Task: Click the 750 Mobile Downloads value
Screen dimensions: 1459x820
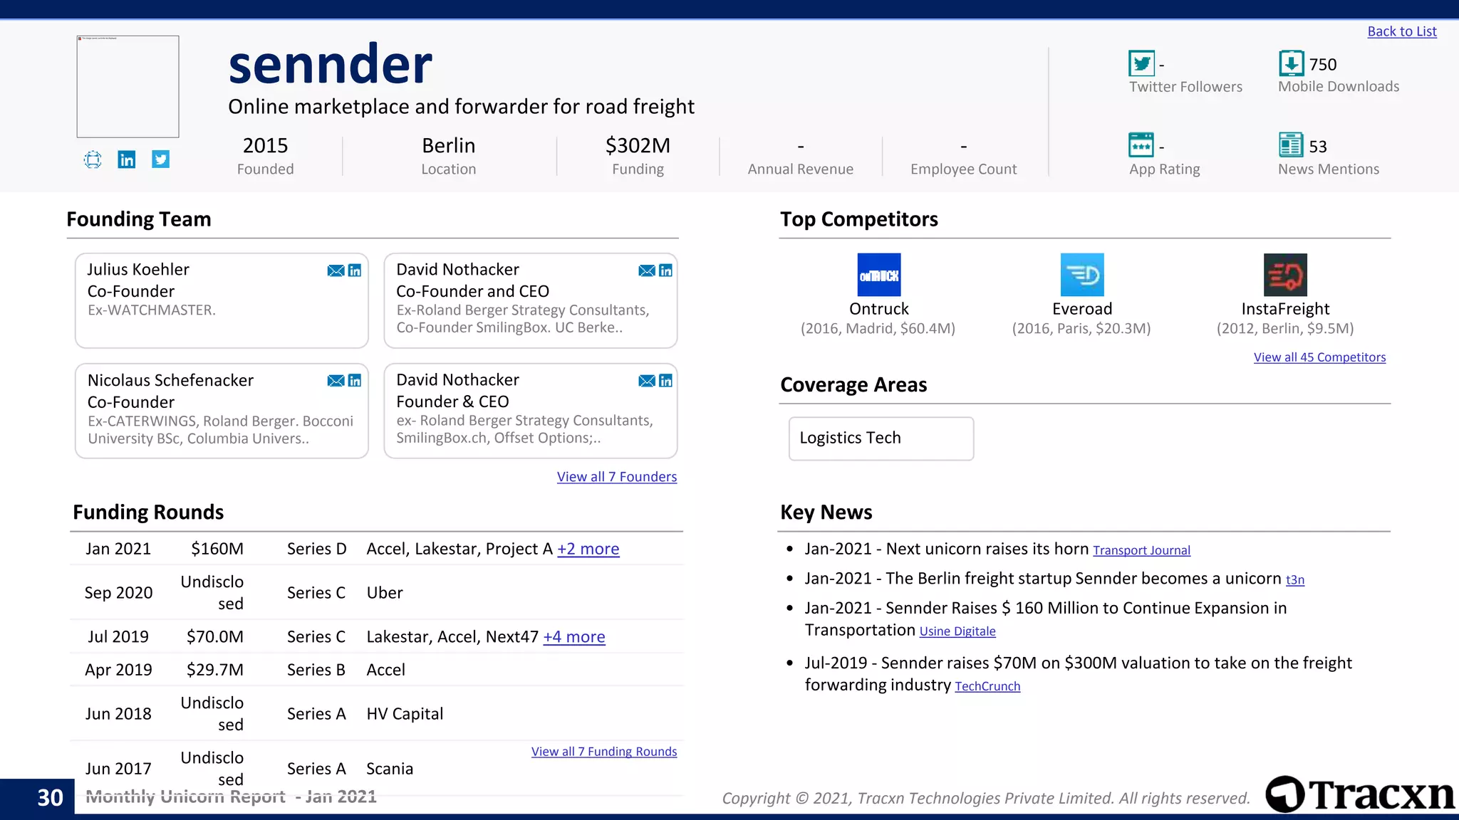Action: tap(1323, 65)
